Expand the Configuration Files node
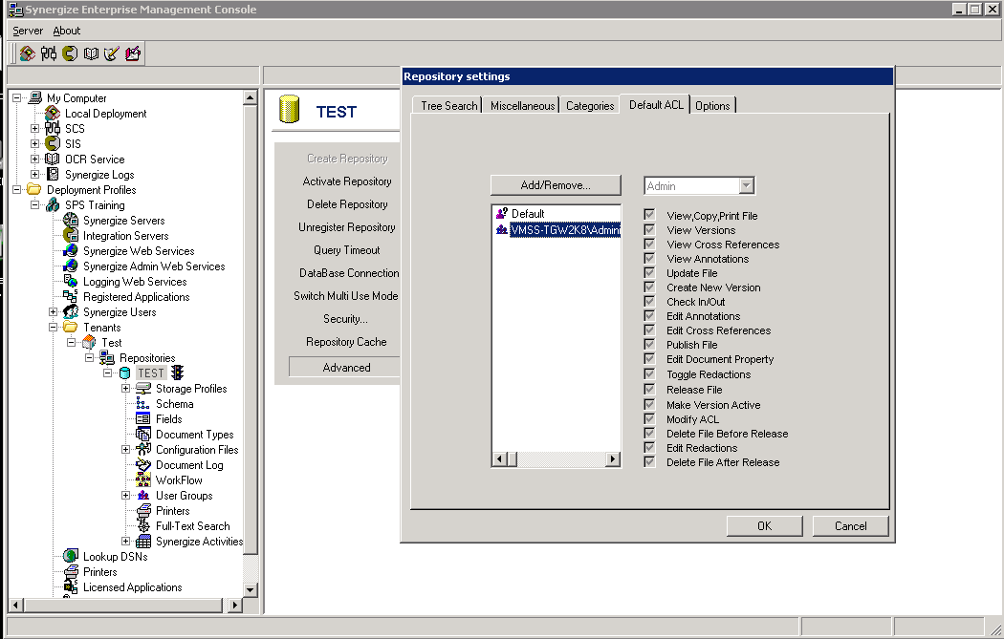 [x=125, y=450]
